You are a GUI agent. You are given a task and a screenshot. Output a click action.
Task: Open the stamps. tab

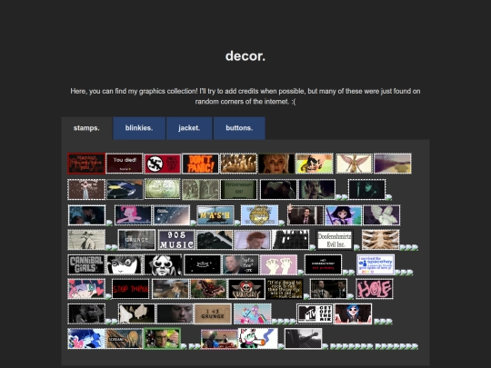coord(86,128)
